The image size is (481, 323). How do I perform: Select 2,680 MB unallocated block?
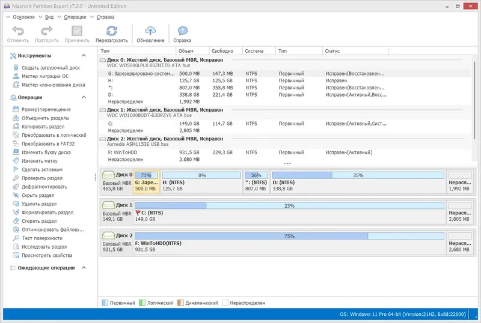[x=460, y=243]
